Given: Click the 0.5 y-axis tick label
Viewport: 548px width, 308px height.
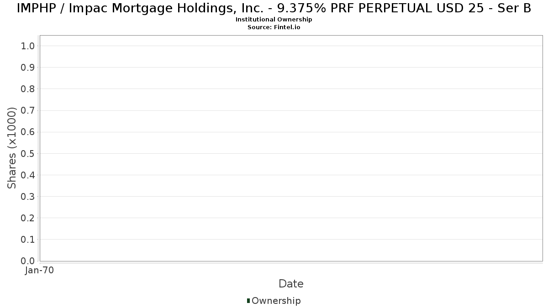Looking at the screenshot, I should tap(28, 153).
